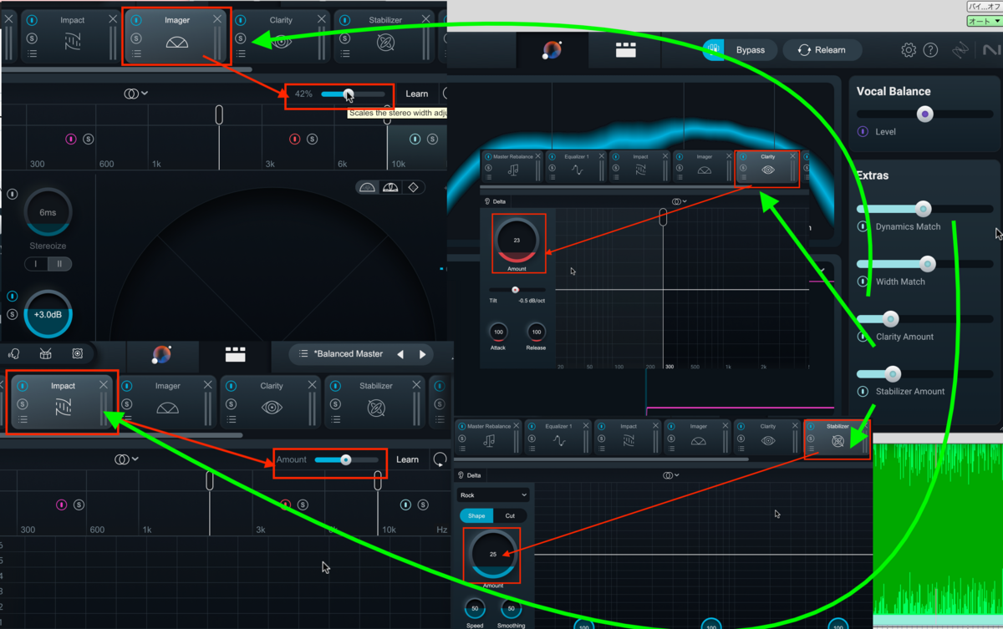Screen dimensions: 1003x629
Task: Open Equalizer 1 module in Clarity panel chain
Action: pyautogui.click(x=576, y=167)
